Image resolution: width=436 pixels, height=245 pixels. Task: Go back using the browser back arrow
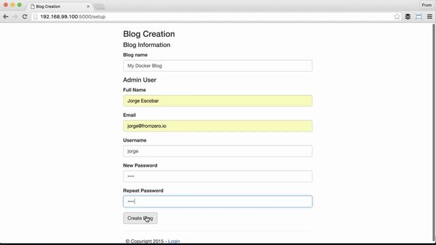(5, 16)
